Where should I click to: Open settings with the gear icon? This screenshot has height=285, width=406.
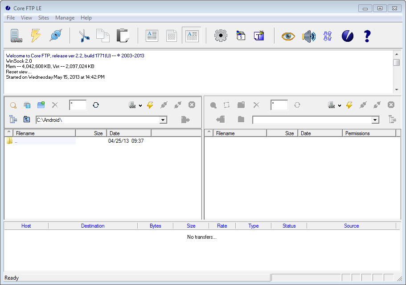pyautogui.click(x=221, y=36)
